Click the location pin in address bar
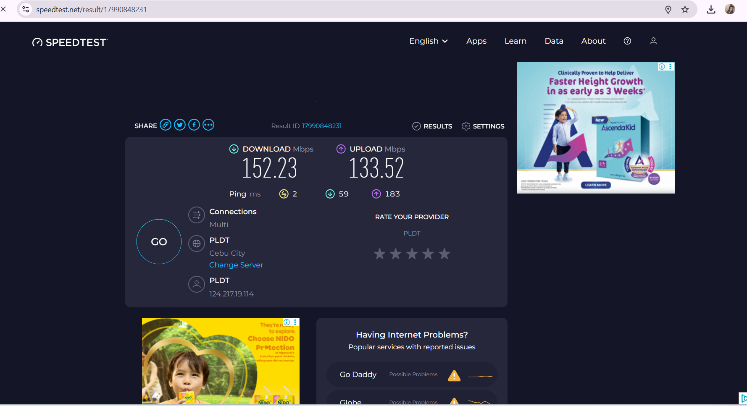The width and height of the screenshot is (747, 406). [668, 10]
